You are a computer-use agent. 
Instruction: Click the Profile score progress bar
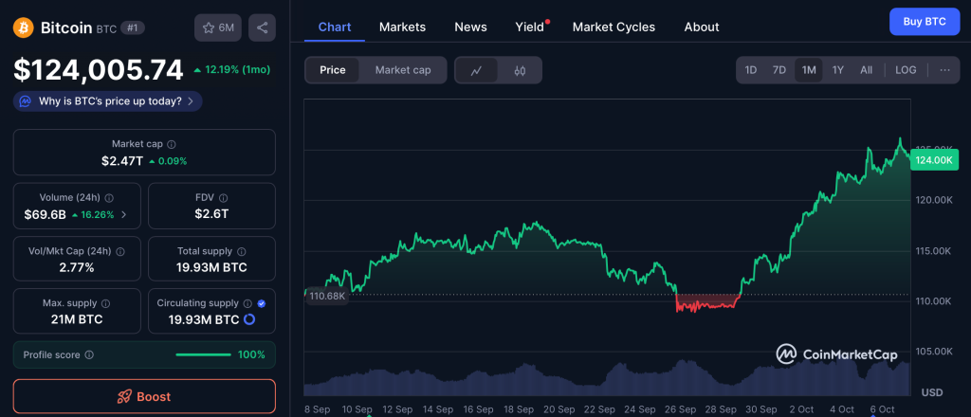204,354
